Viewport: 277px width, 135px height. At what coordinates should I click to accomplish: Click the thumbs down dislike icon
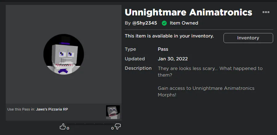[x=118, y=126]
